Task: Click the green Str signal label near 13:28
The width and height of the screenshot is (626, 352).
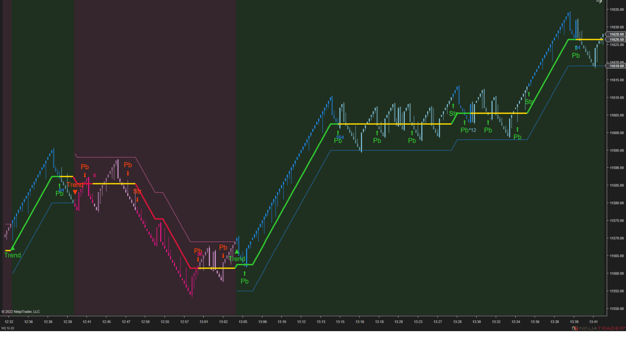Action: pyautogui.click(x=453, y=113)
